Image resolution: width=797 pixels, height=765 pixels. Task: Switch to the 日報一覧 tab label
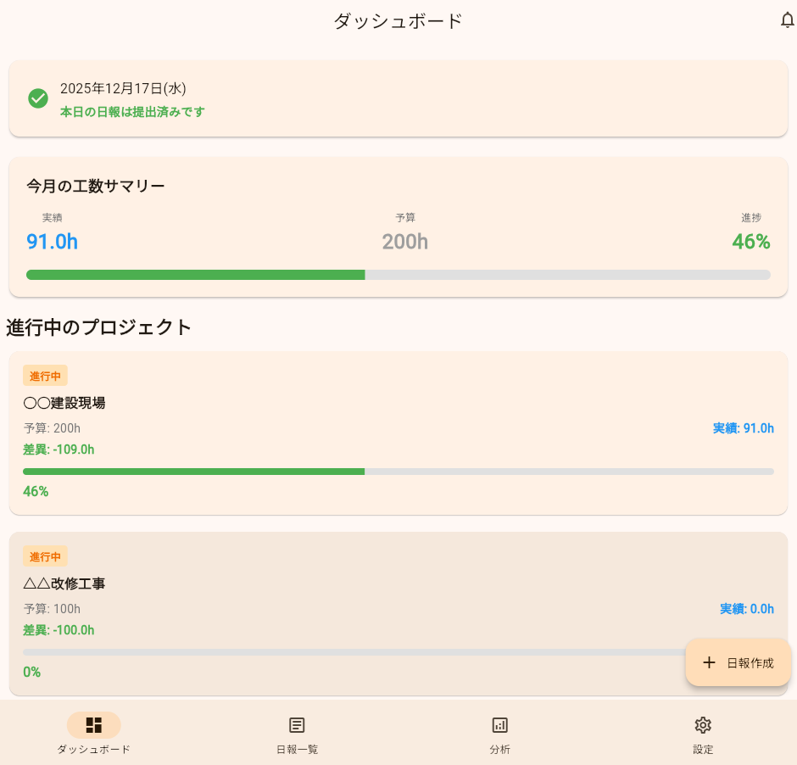tap(297, 750)
